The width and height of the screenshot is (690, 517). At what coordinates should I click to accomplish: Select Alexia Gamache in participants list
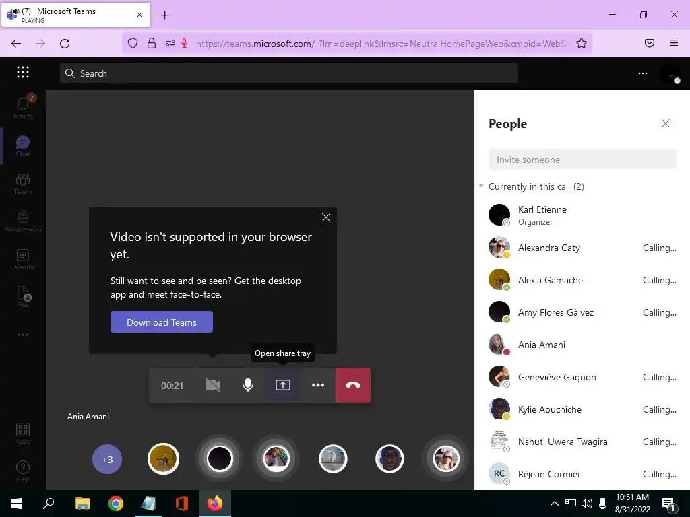pyautogui.click(x=582, y=280)
